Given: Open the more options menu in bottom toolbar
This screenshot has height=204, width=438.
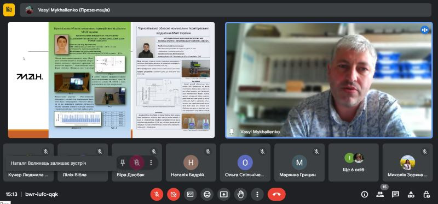Looking at the screenshot, I should click(257, 194).
